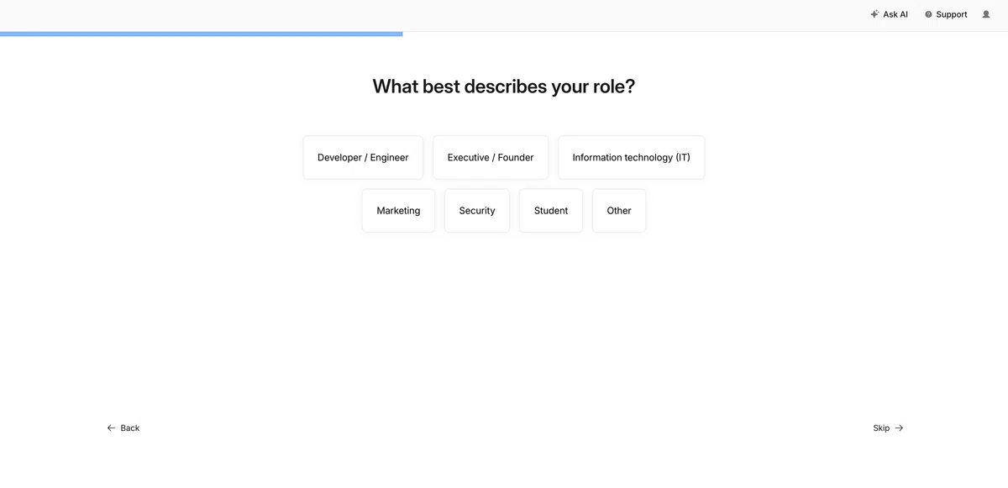This screenshot has height=488, width=1008.
Task: Click the left arrow icon beside Back
Action: (111, 428)
